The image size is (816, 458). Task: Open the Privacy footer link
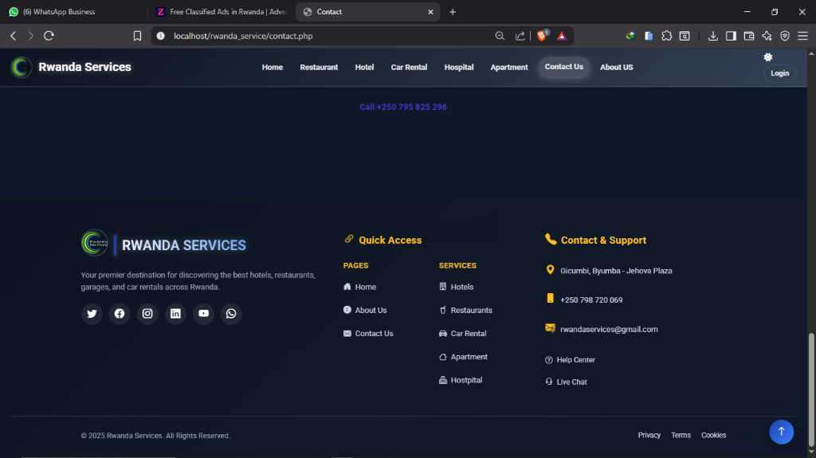click(649, 435)
